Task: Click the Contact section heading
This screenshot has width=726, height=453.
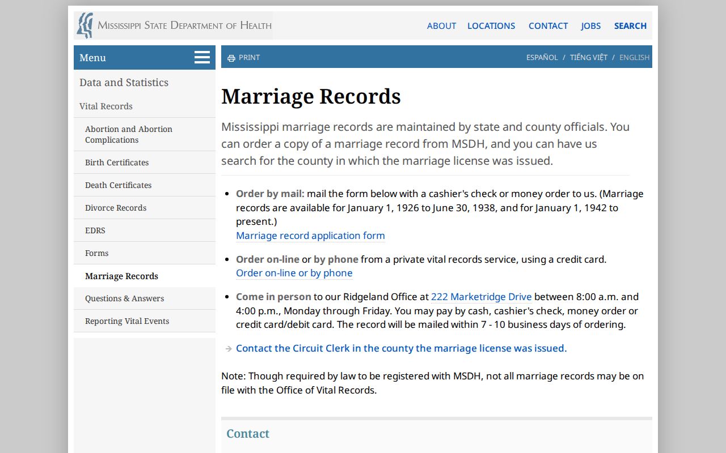Action: (248, 434)
